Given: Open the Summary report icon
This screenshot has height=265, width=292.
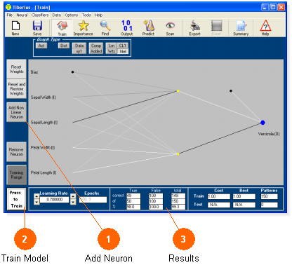Looking at the screenshot, I should point(241,25).
